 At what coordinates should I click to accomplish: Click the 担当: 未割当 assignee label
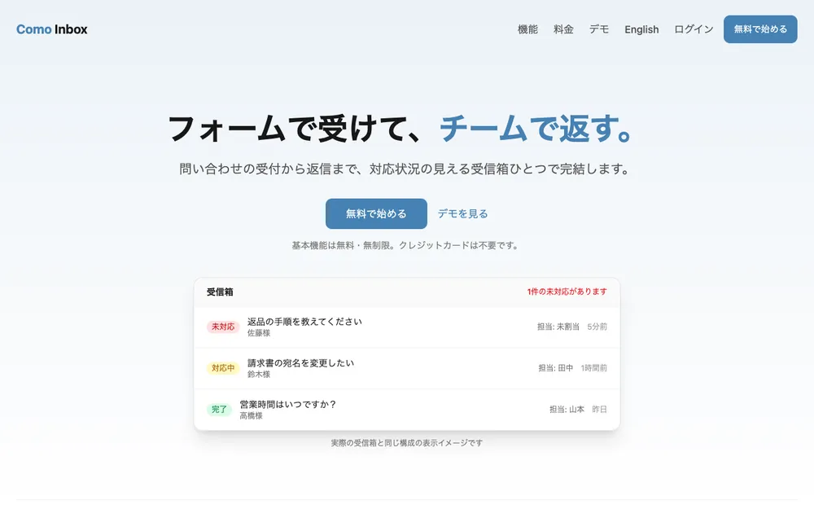click(x=558, y=327)
